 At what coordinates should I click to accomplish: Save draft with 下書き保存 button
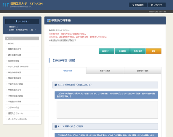[138, 51]
